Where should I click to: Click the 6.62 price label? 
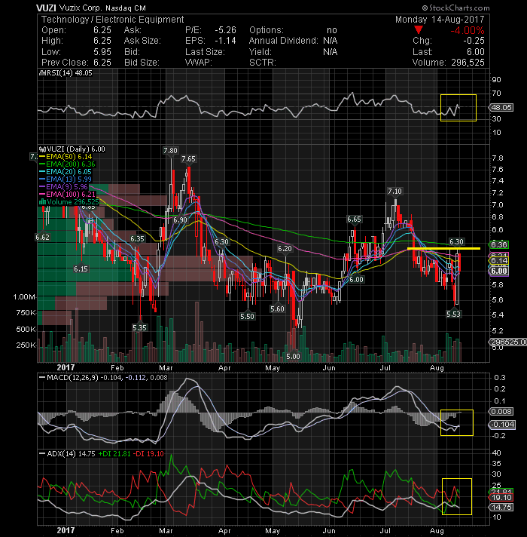pyautogui.click(x=42, y=237)
